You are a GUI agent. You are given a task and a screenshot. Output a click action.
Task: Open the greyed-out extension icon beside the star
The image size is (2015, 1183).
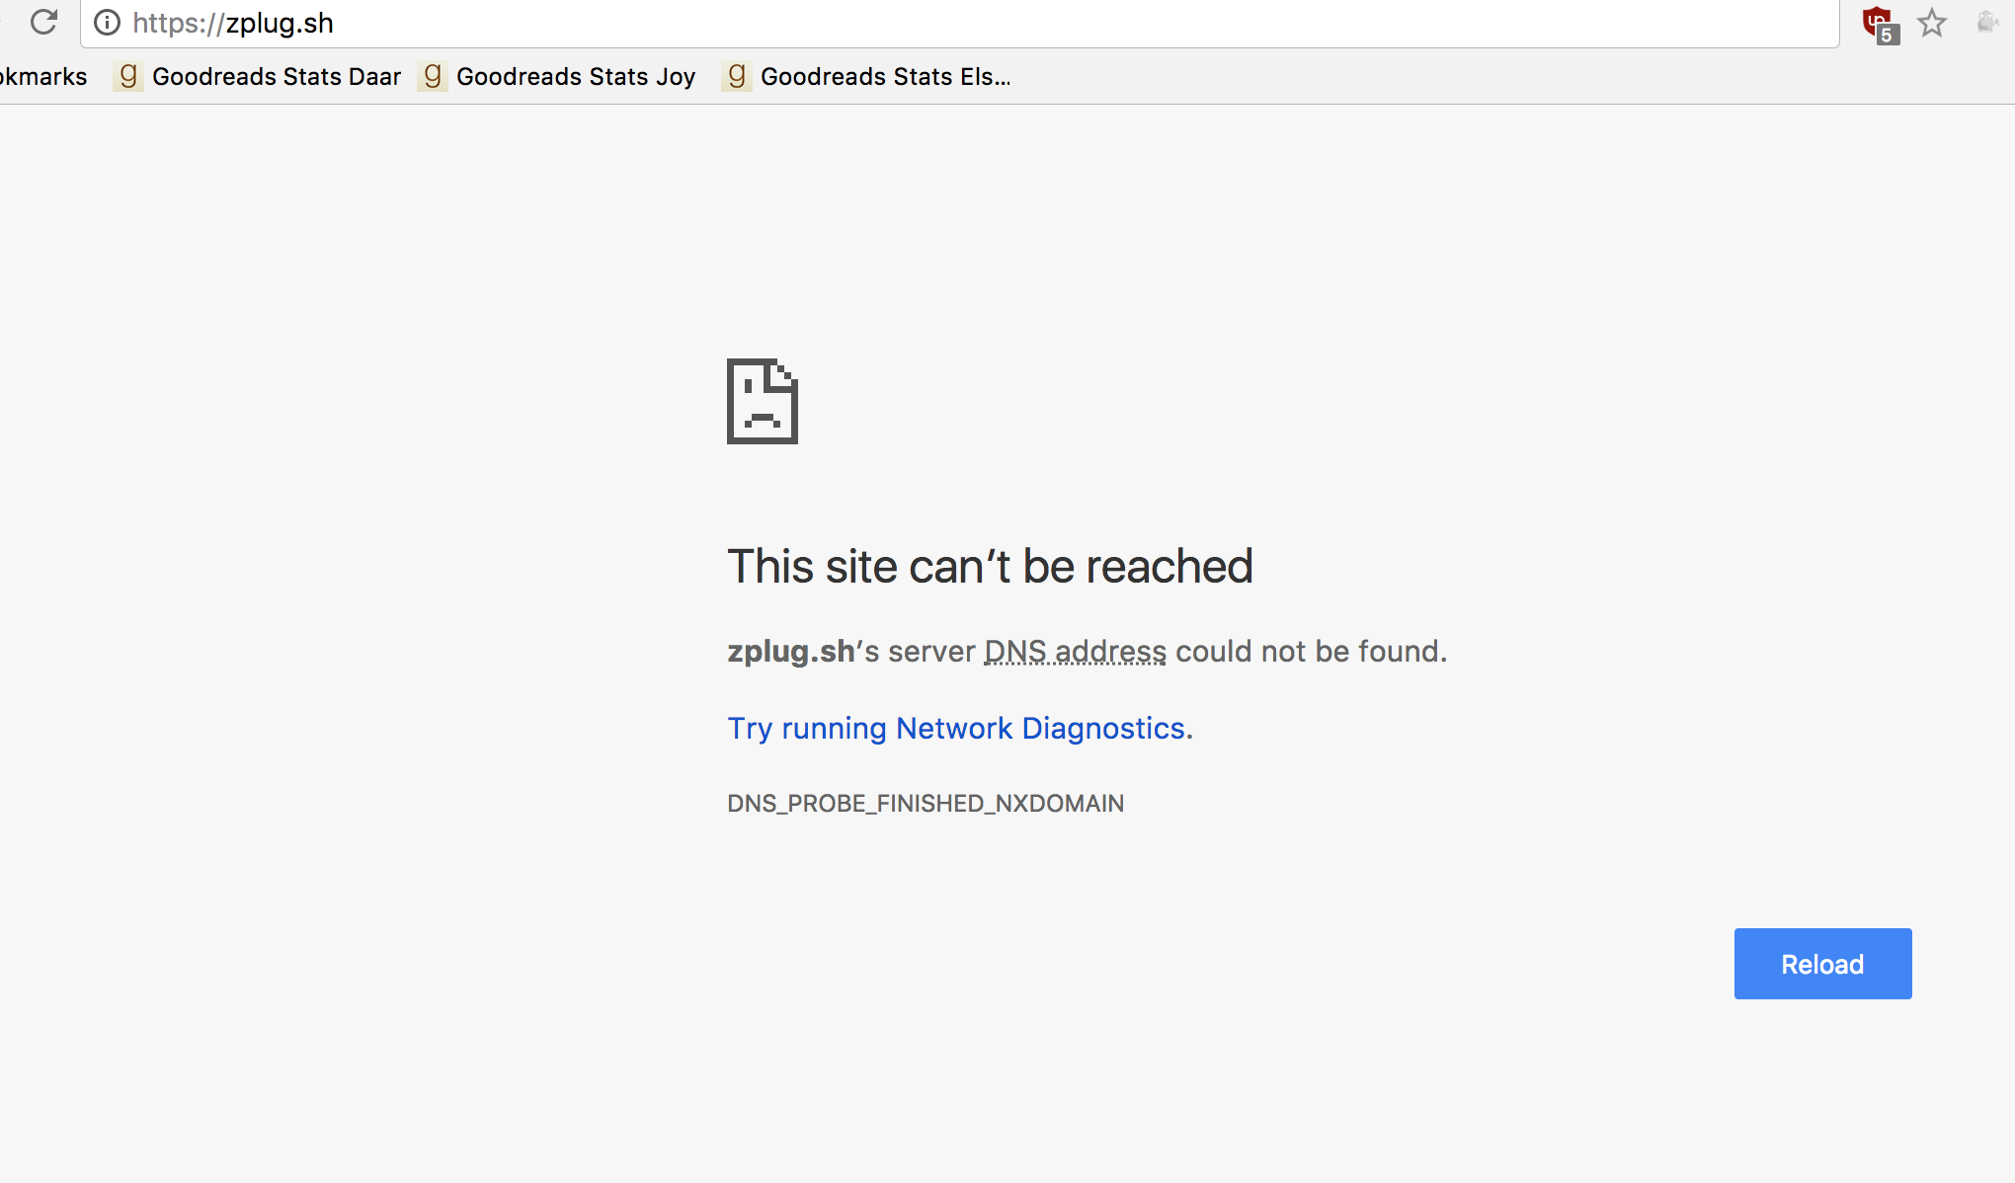[1988, 22]
